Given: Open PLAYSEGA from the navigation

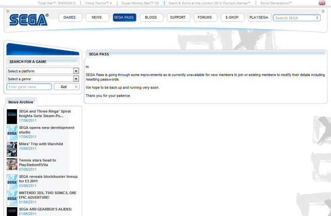Looking at the screenshot, I should pyautogui.click(x=260, y=17).
